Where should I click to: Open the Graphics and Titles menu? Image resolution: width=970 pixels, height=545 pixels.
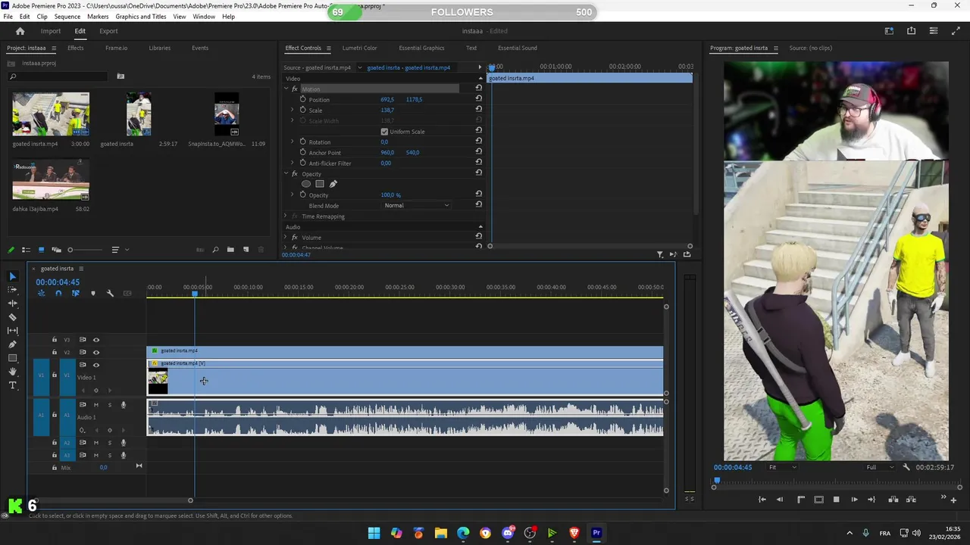(141, 17)
